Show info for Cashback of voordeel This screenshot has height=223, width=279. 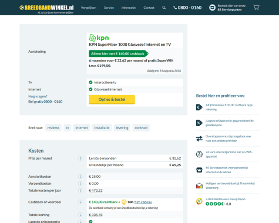[80, 202]
